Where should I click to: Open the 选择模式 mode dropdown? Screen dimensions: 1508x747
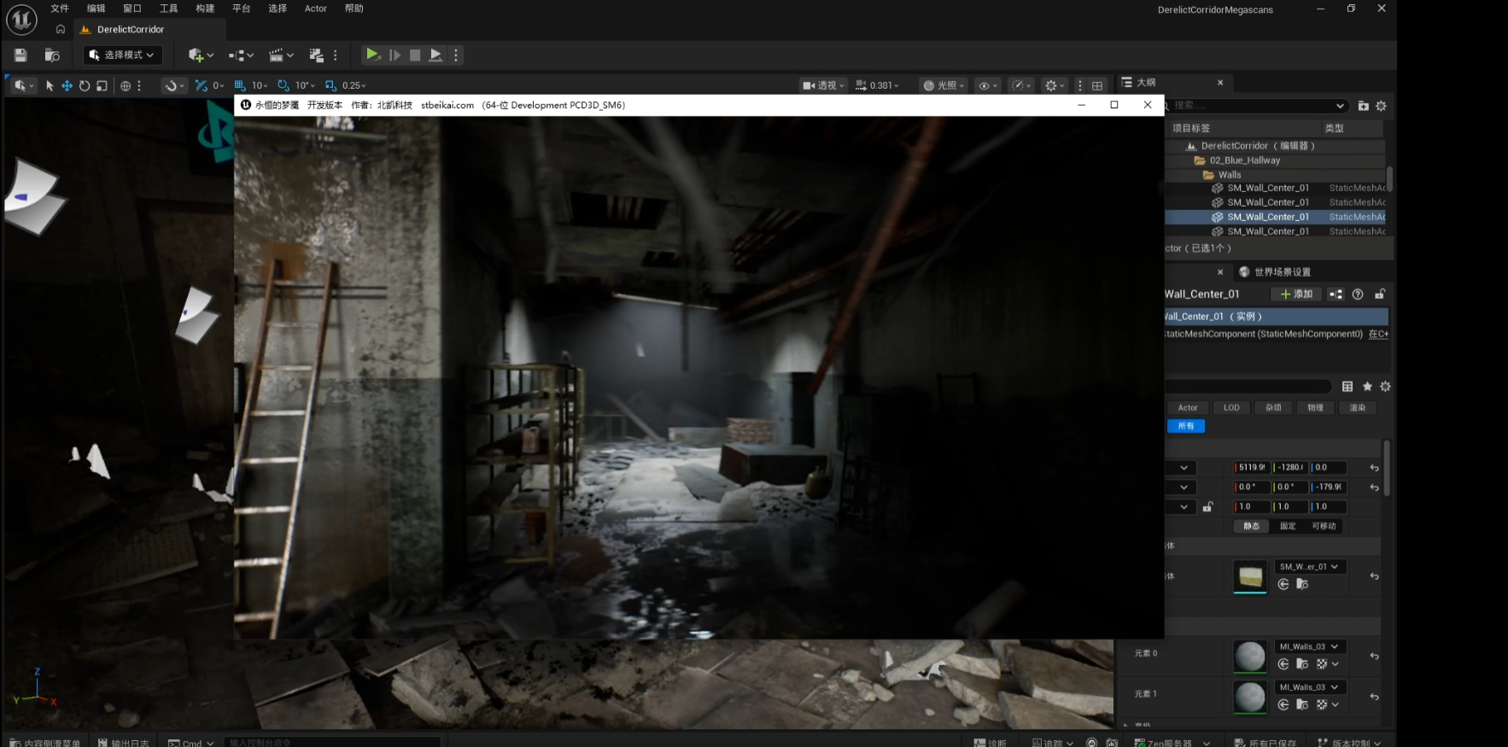pos(123,55)
